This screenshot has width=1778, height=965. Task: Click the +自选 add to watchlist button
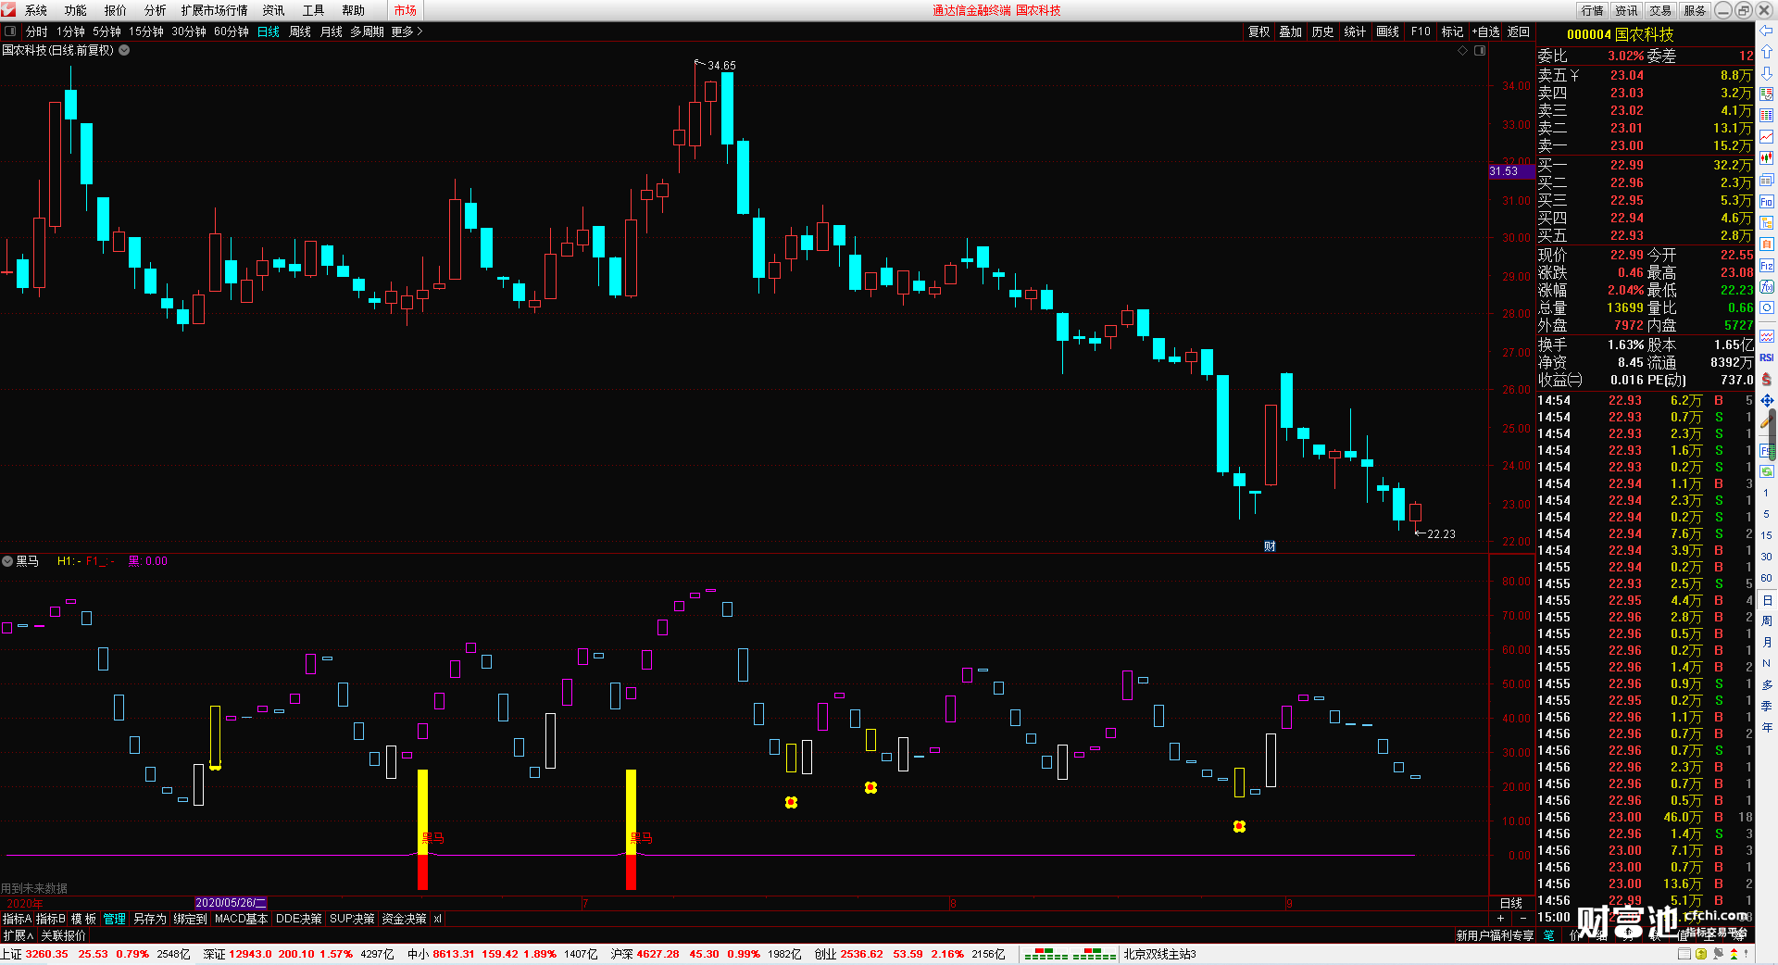click(x=1485, y=31)
